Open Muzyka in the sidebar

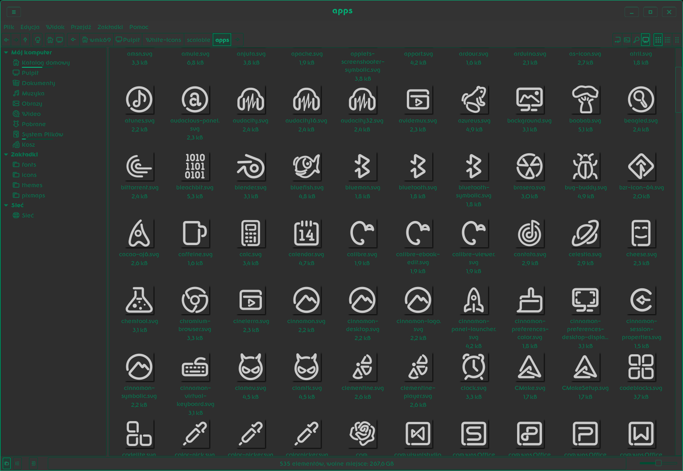coord(33,94)
